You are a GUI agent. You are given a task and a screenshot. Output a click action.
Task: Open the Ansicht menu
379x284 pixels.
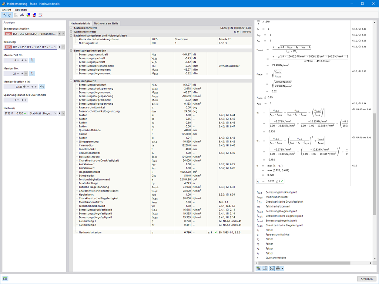pos(7,10)
